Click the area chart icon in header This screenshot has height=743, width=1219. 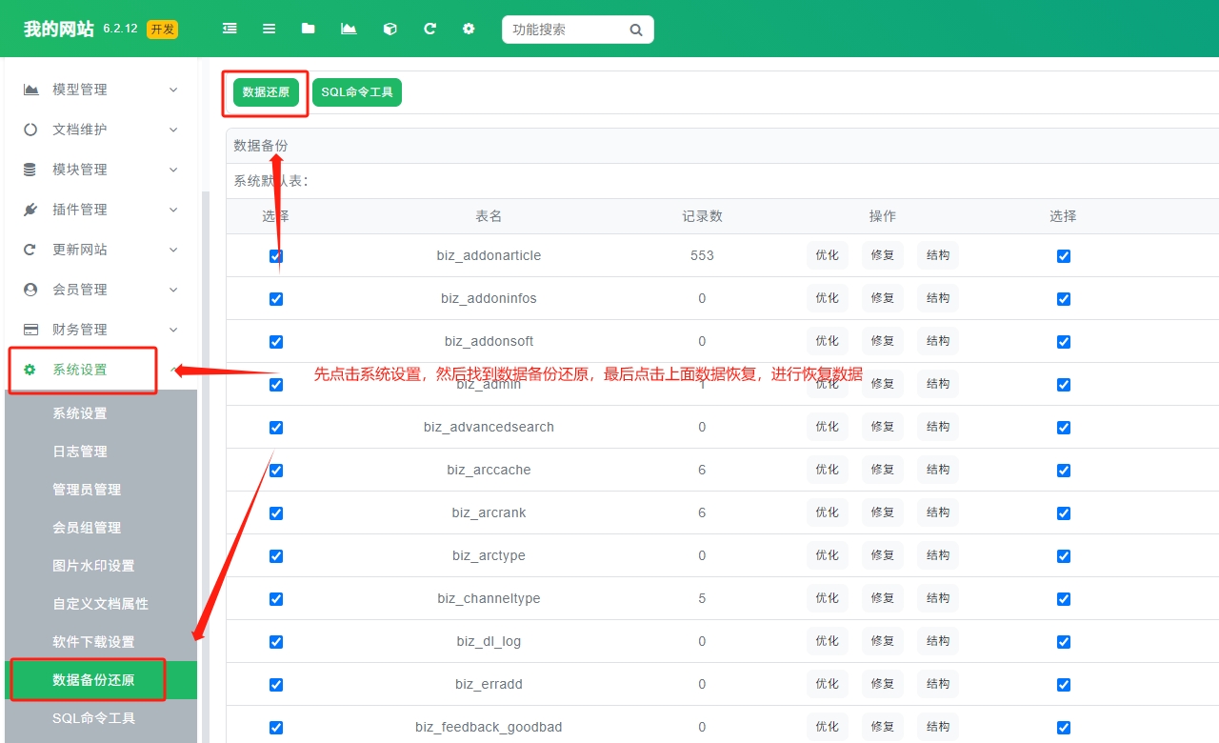(x=349, y=29)
